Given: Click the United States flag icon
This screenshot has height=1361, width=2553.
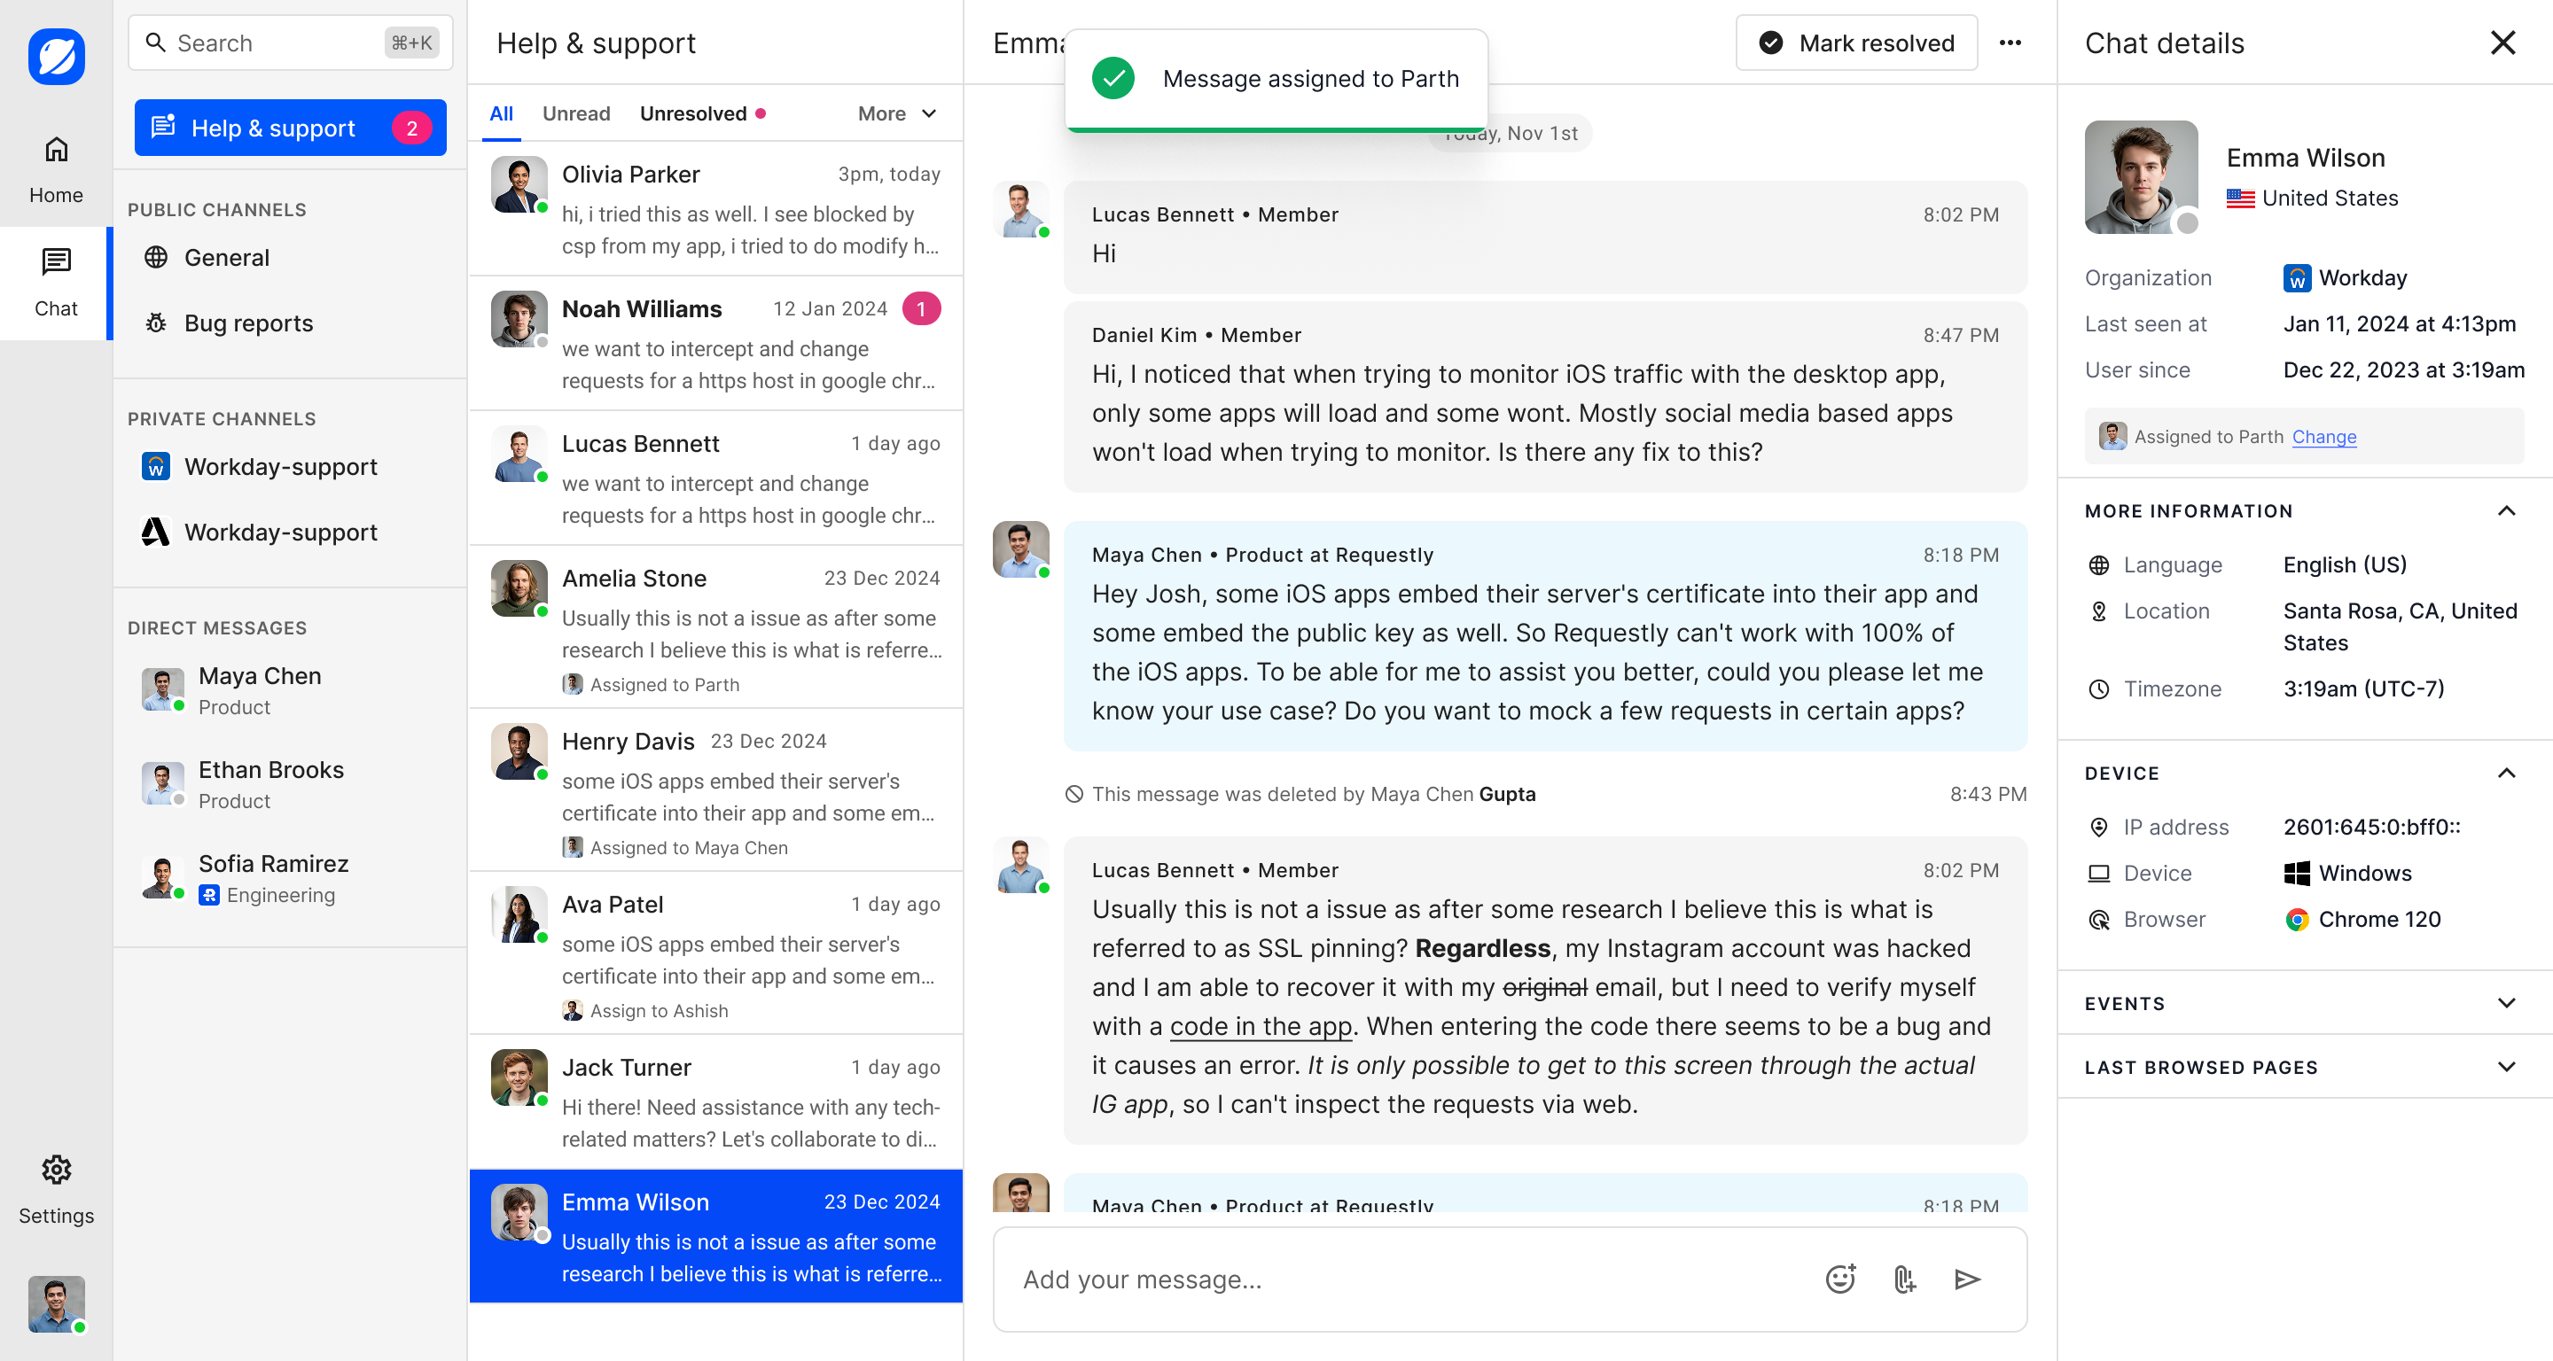Looking at the screenshot, I should [x=2241, y=198].
